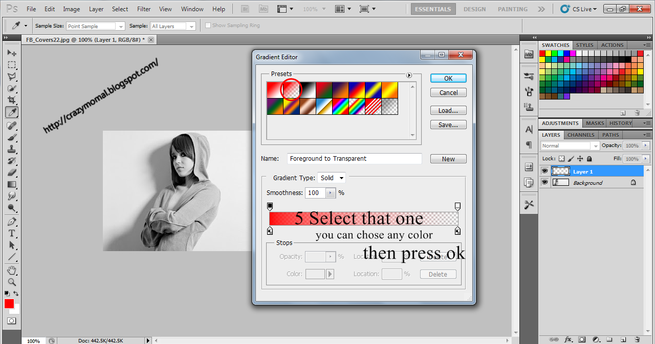Switch to the Channels tab
Image resolution: width=655 pixels, height=344 pixels.
[x=581, y=135]
